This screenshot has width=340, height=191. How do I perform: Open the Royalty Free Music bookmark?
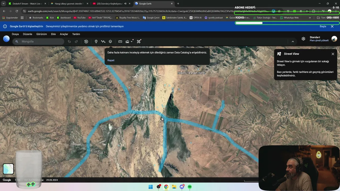pos(127,18)
